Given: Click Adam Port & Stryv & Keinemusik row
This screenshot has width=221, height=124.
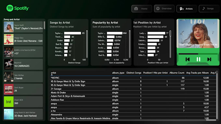Looking at the screenshot, I should coord(133,96).
